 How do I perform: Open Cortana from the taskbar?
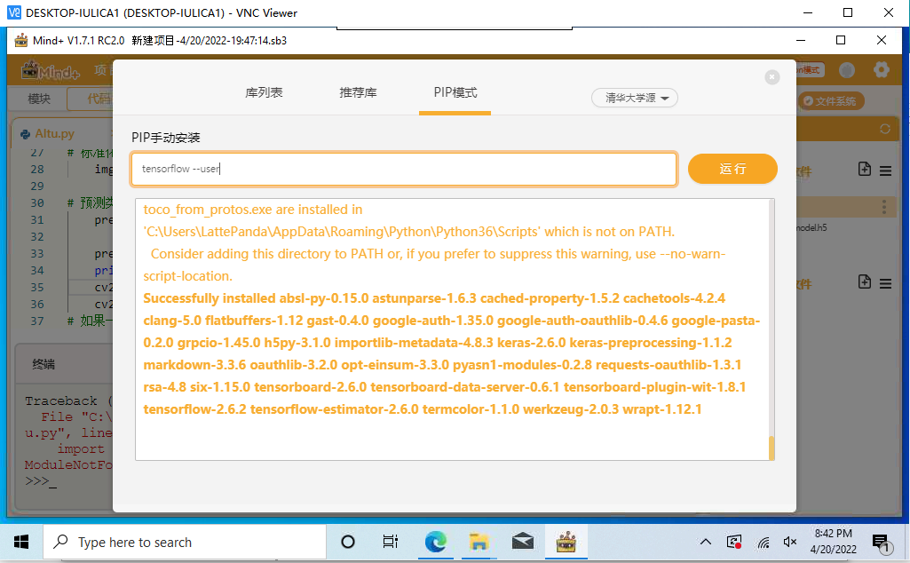pos(348,542)
